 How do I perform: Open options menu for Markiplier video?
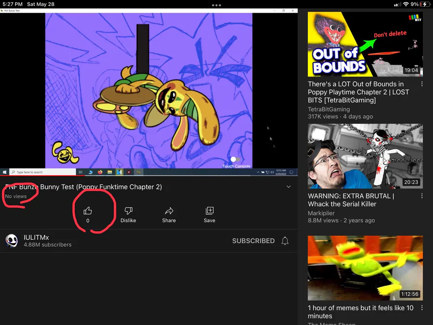point(421,196)
